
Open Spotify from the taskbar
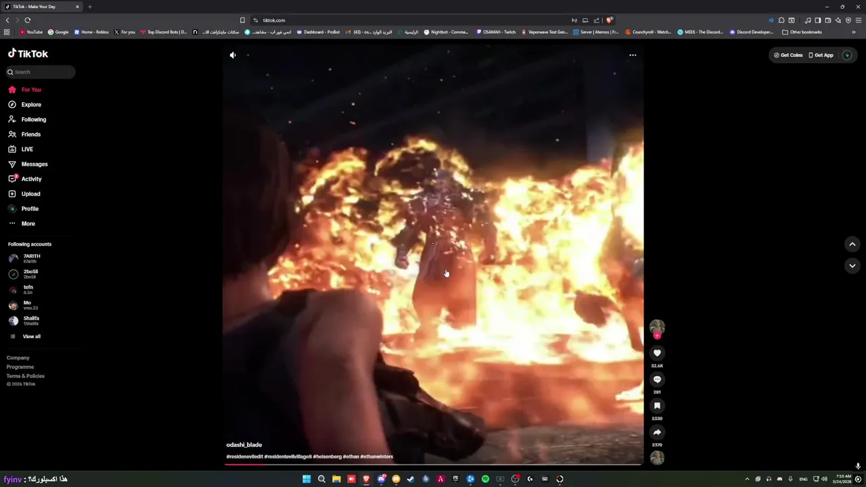click(x=485, y=479)
